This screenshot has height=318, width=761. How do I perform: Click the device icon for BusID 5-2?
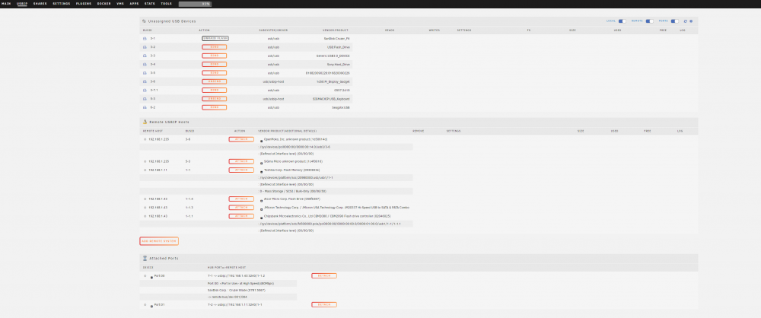tap(145, 107)
